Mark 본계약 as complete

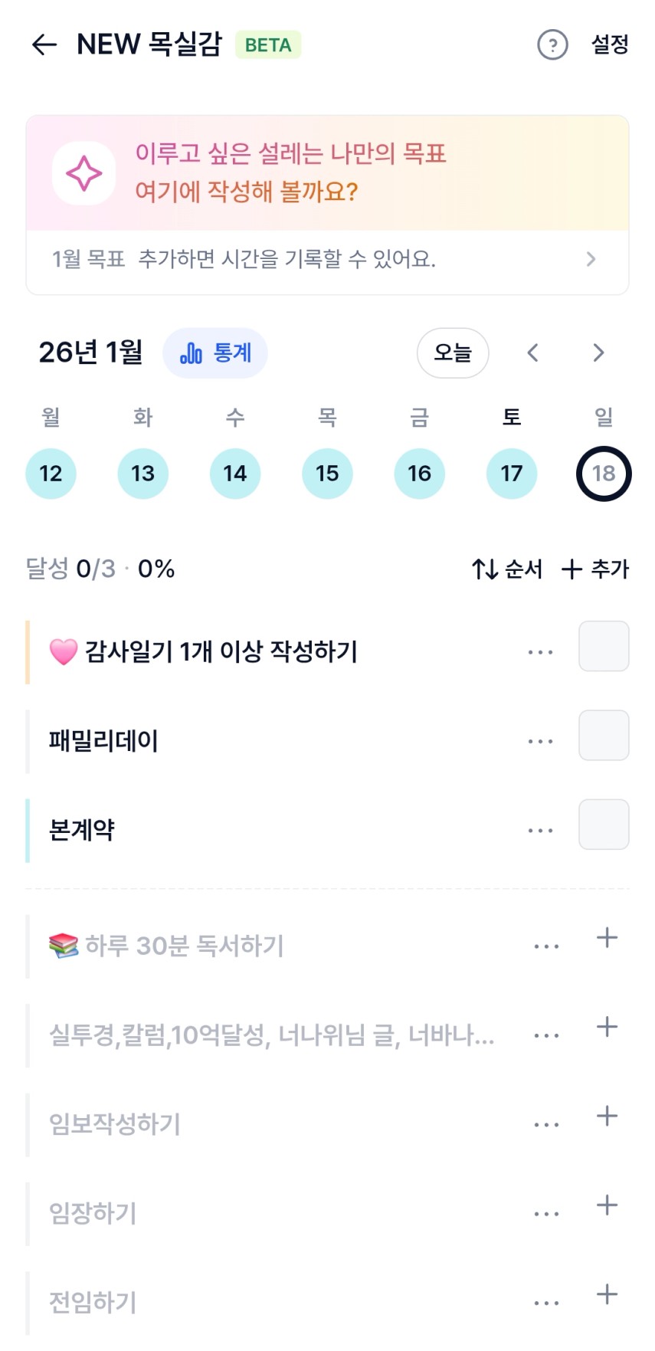604,825
